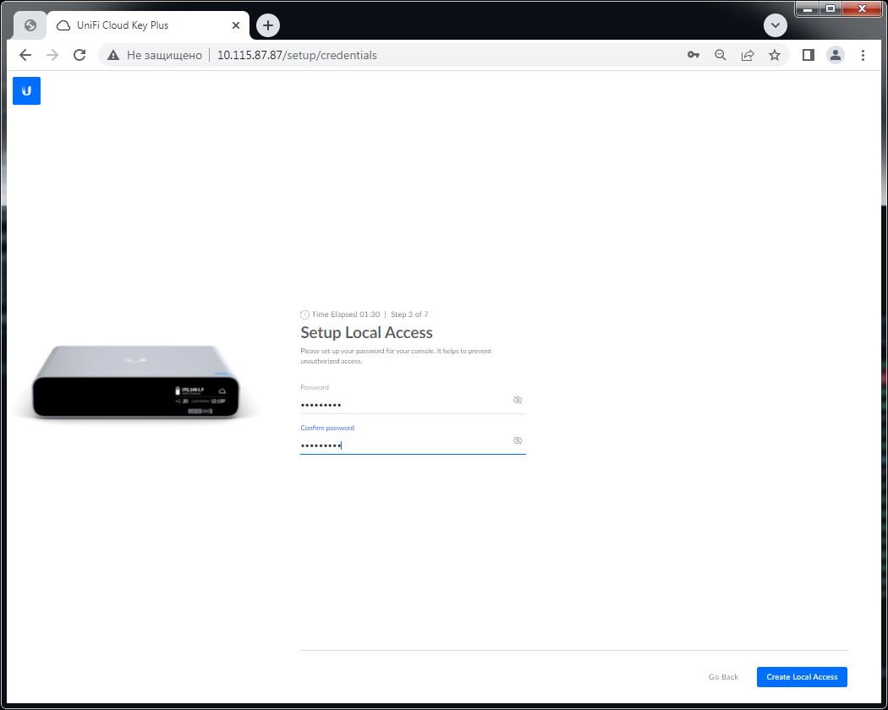The height and width of the screenshot is (710, 888).
Task: Reload the current page
Action: 79,55
